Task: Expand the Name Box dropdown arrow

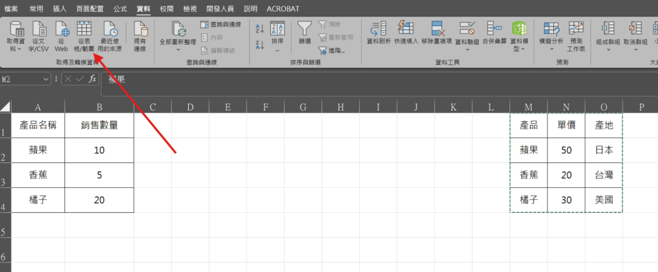Action: pyautogui.click(x=46, y=79)
